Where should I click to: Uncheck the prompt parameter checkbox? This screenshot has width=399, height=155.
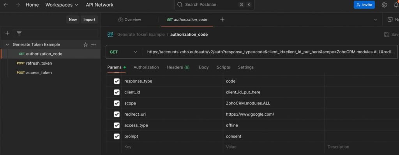(117, 136)
